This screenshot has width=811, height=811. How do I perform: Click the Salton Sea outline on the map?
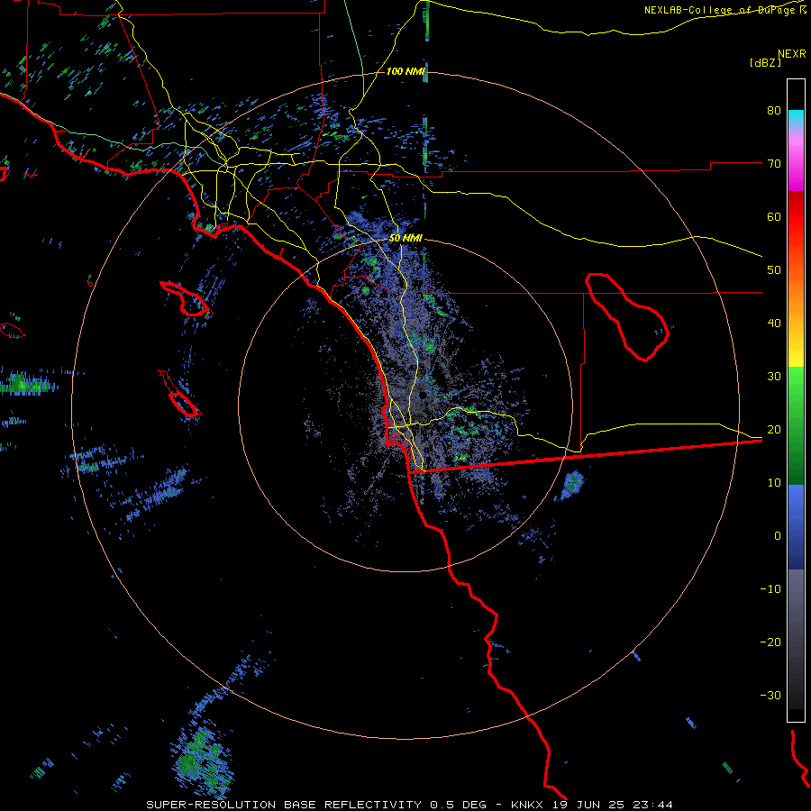(627, 316)
